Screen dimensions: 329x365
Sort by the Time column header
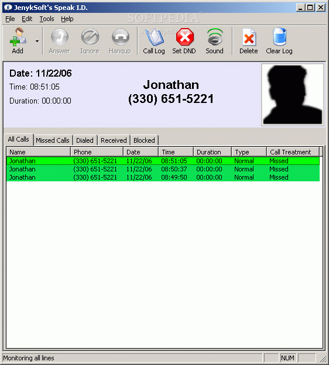[x=176, y=152]
